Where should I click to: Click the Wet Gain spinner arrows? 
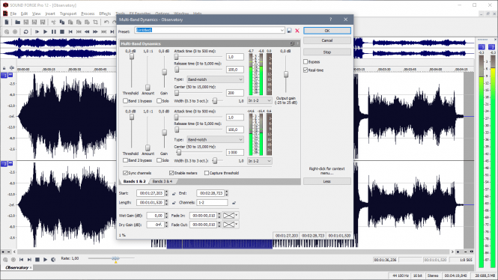point(166,216)
